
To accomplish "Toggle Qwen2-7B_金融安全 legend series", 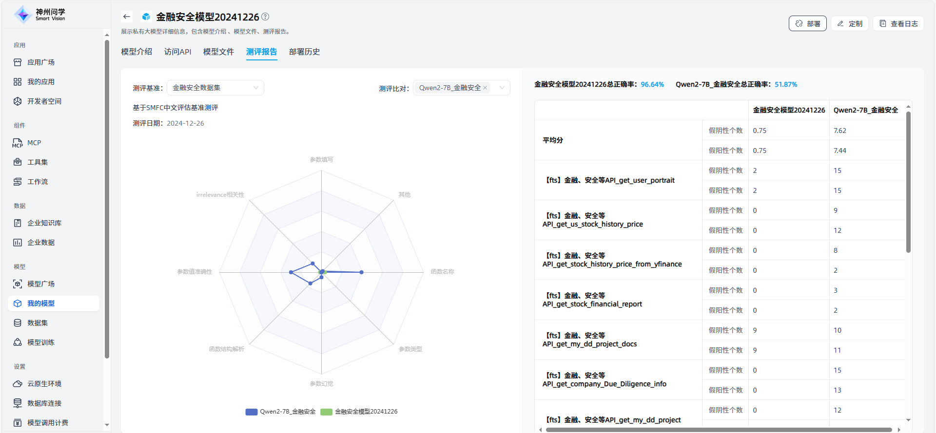I will pyautogui.click(x=281, y=412).
